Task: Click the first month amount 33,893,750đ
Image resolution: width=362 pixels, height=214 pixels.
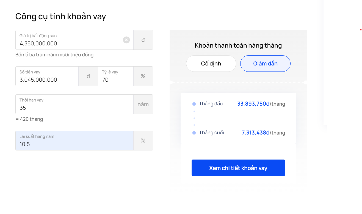Action: pos(253,104)
